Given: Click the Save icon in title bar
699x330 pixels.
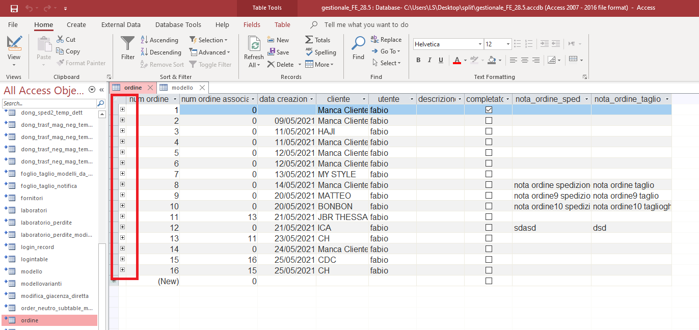Looking at the screenshot, I should pos(14,8).
